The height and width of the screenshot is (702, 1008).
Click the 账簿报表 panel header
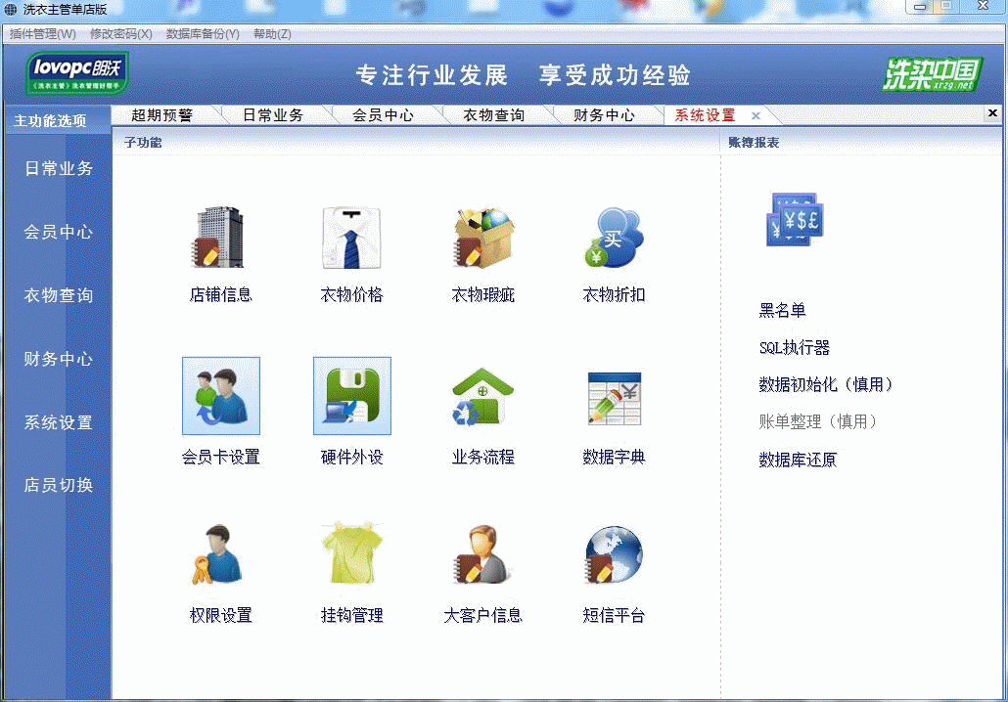[x=754, y=142]
